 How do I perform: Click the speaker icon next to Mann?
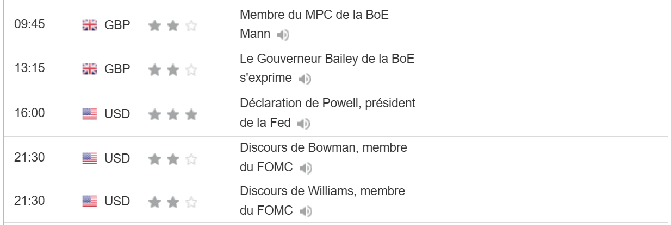pos(283,36)
